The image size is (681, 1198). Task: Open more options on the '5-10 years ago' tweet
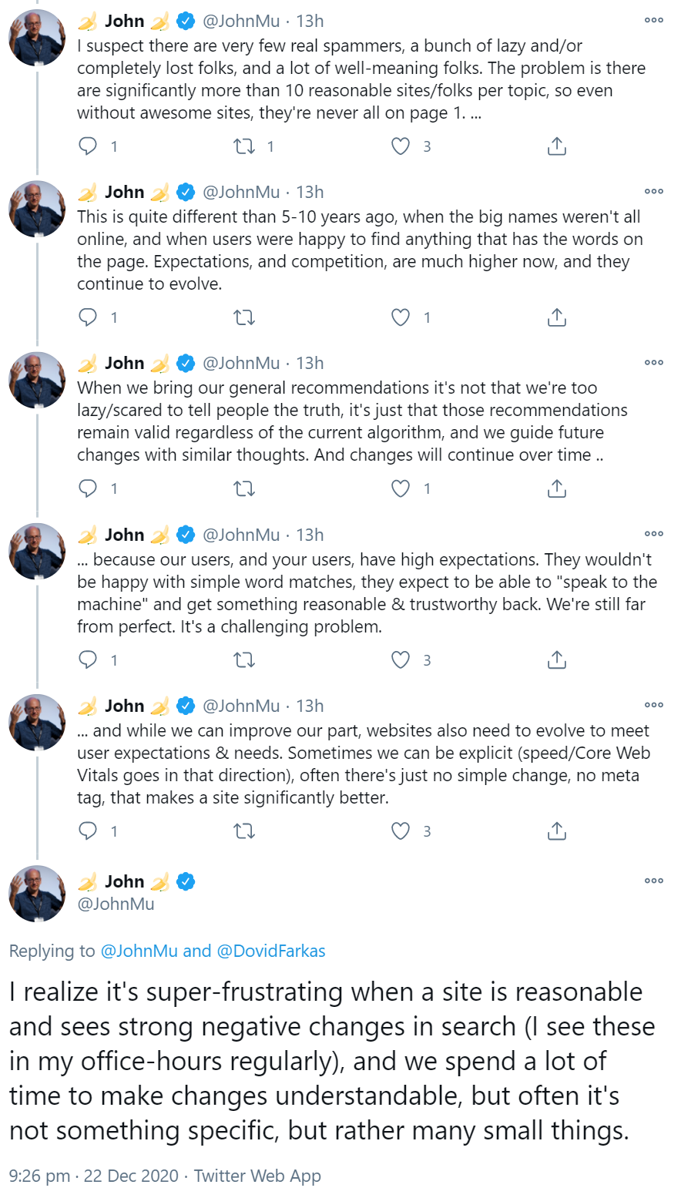coord(653,192)
